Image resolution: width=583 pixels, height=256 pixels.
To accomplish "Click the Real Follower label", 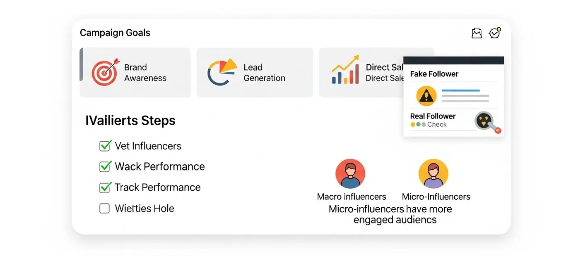I will pos(433,116).
